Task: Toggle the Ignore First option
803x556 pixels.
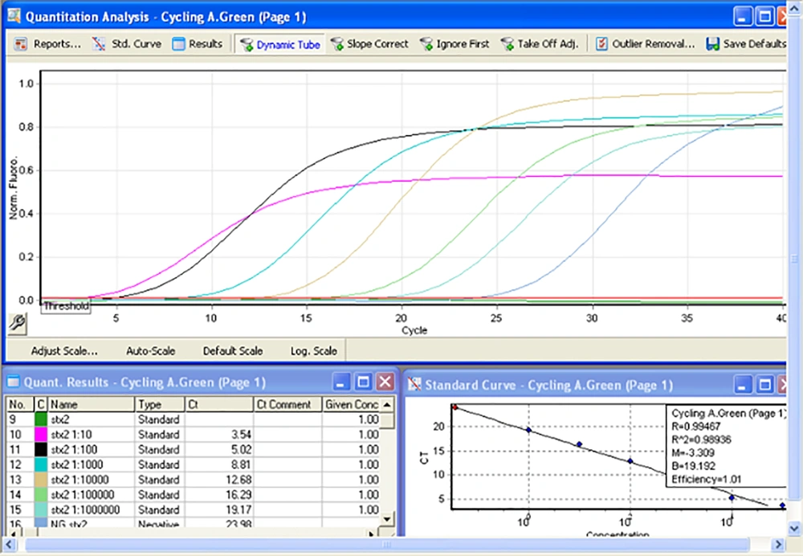Action: (454, 44)
